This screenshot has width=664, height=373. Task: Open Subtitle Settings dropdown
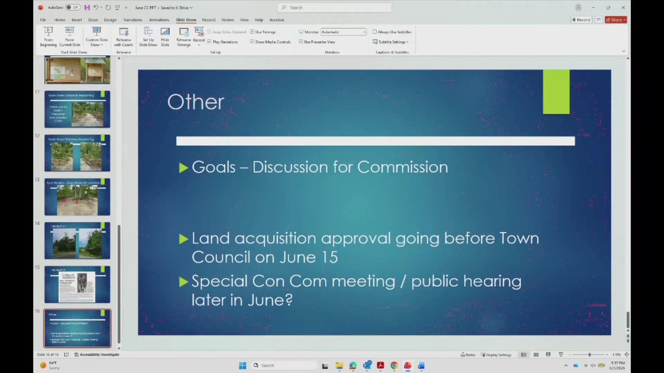390,42
